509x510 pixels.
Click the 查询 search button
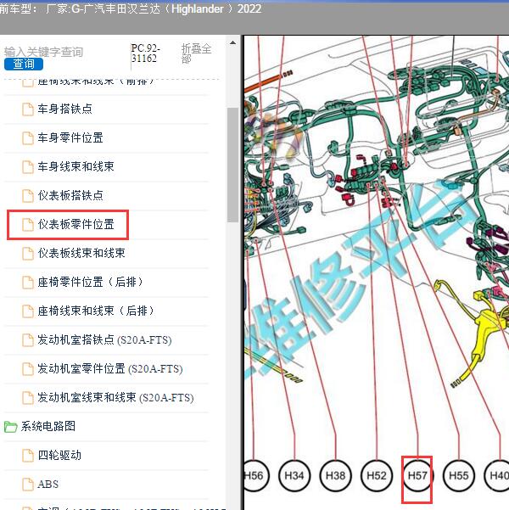24,64
